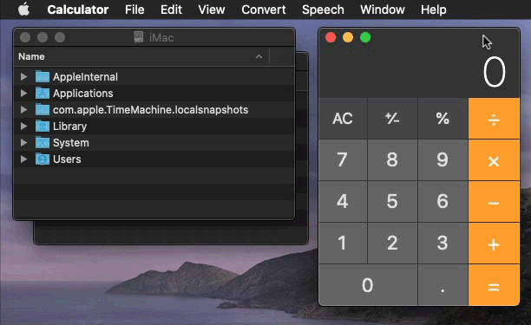Screen dimensions: 531x325
Task: Select the Users folder icon
Action: (x=43, y=159)
